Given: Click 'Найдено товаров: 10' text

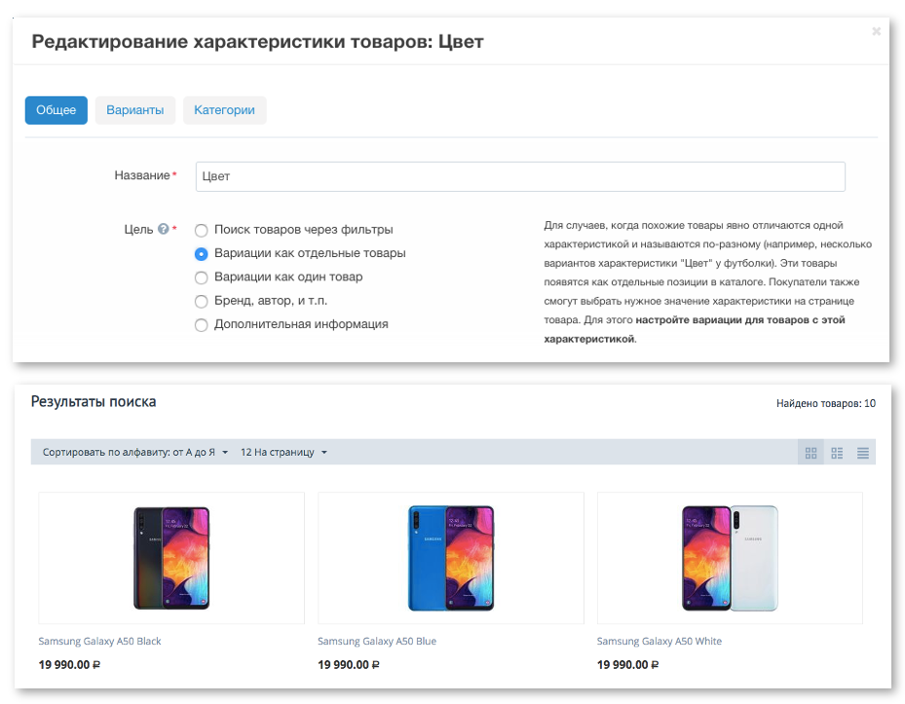Looking at the screenshot, I should coord(826,403).
